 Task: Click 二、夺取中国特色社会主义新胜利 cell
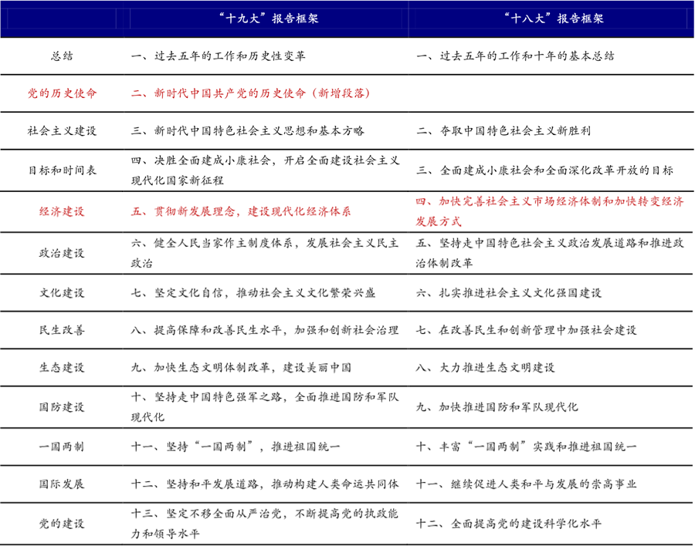(x=503, y=131)
